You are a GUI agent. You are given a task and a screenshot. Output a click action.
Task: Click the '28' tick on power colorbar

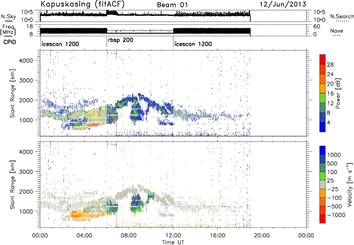coord(330,65)
